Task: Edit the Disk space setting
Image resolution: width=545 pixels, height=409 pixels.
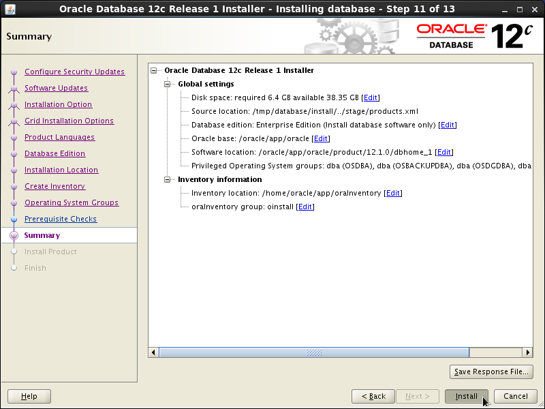Action: point(371,97)
